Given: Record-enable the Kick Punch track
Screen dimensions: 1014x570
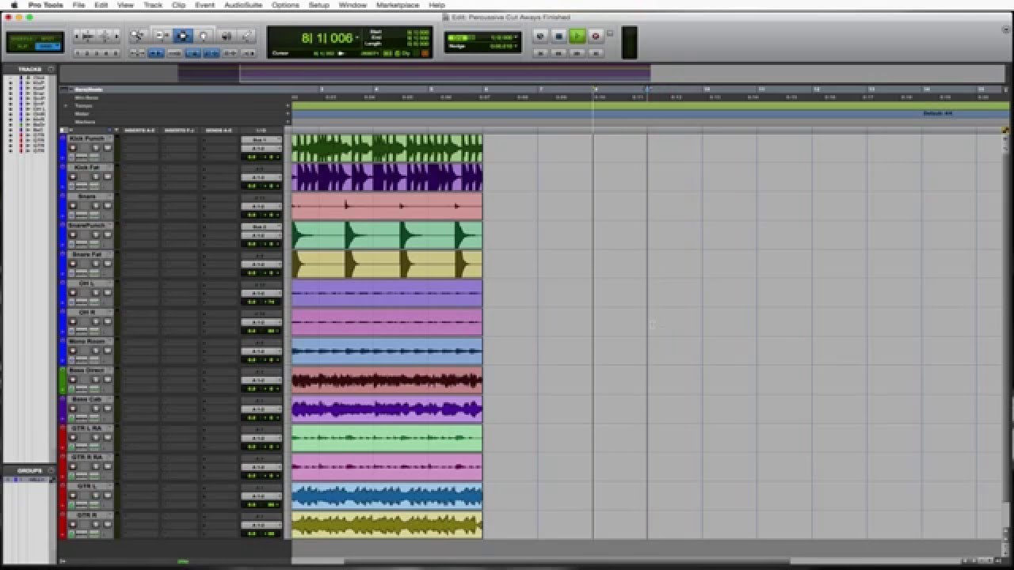Looking at the screenshot, I should [x=73, y=148].
